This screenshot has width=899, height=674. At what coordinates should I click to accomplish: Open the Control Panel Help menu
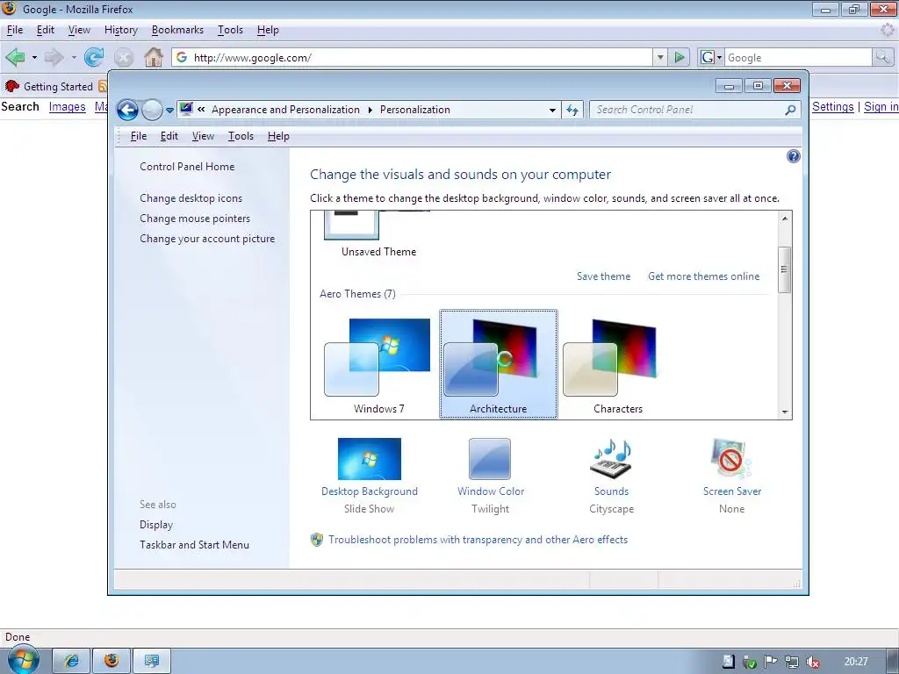(x=278, y=136)
